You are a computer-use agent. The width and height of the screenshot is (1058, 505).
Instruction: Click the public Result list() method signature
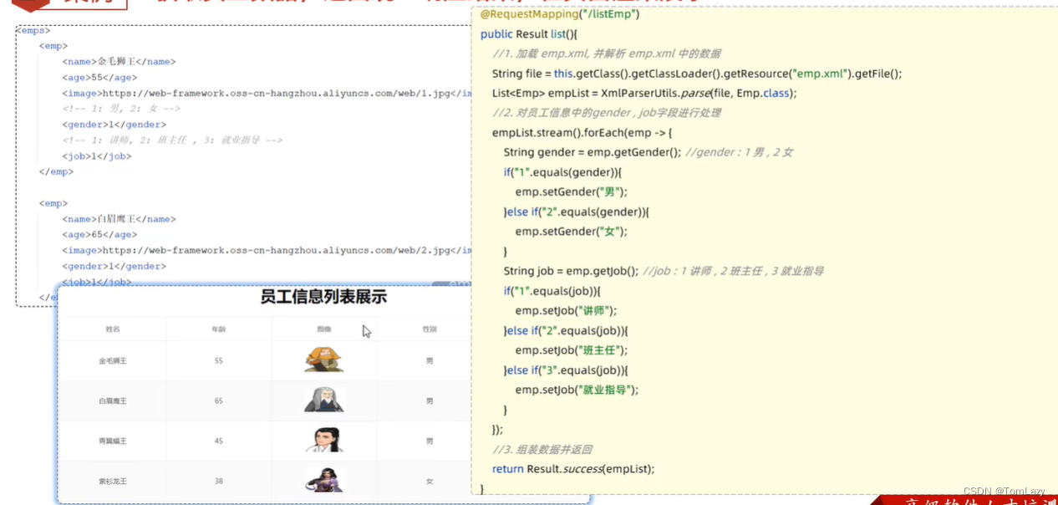pos(529,34)
